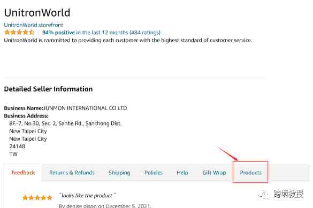Screen dimensions: 313x208
Task: Select the Feedback tab
Action: pyautogui.click(x=23, y=173)
